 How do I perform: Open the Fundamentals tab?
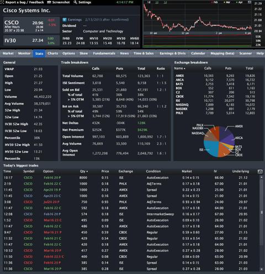[x=104, y=54]
